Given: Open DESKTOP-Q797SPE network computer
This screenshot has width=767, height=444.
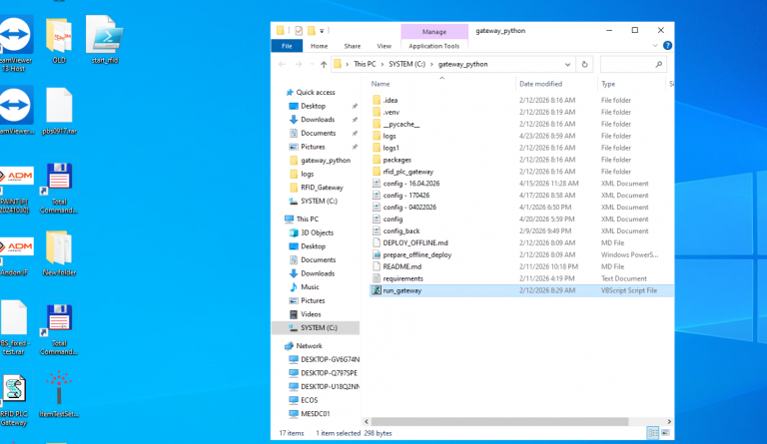Looking at the screenshot, I should coord(329,373).
